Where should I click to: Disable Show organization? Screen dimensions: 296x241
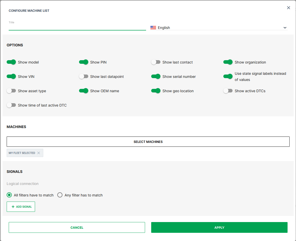point(228,62)
